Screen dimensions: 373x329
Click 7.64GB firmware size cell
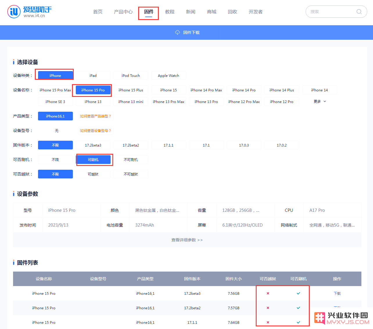(234, 322)
